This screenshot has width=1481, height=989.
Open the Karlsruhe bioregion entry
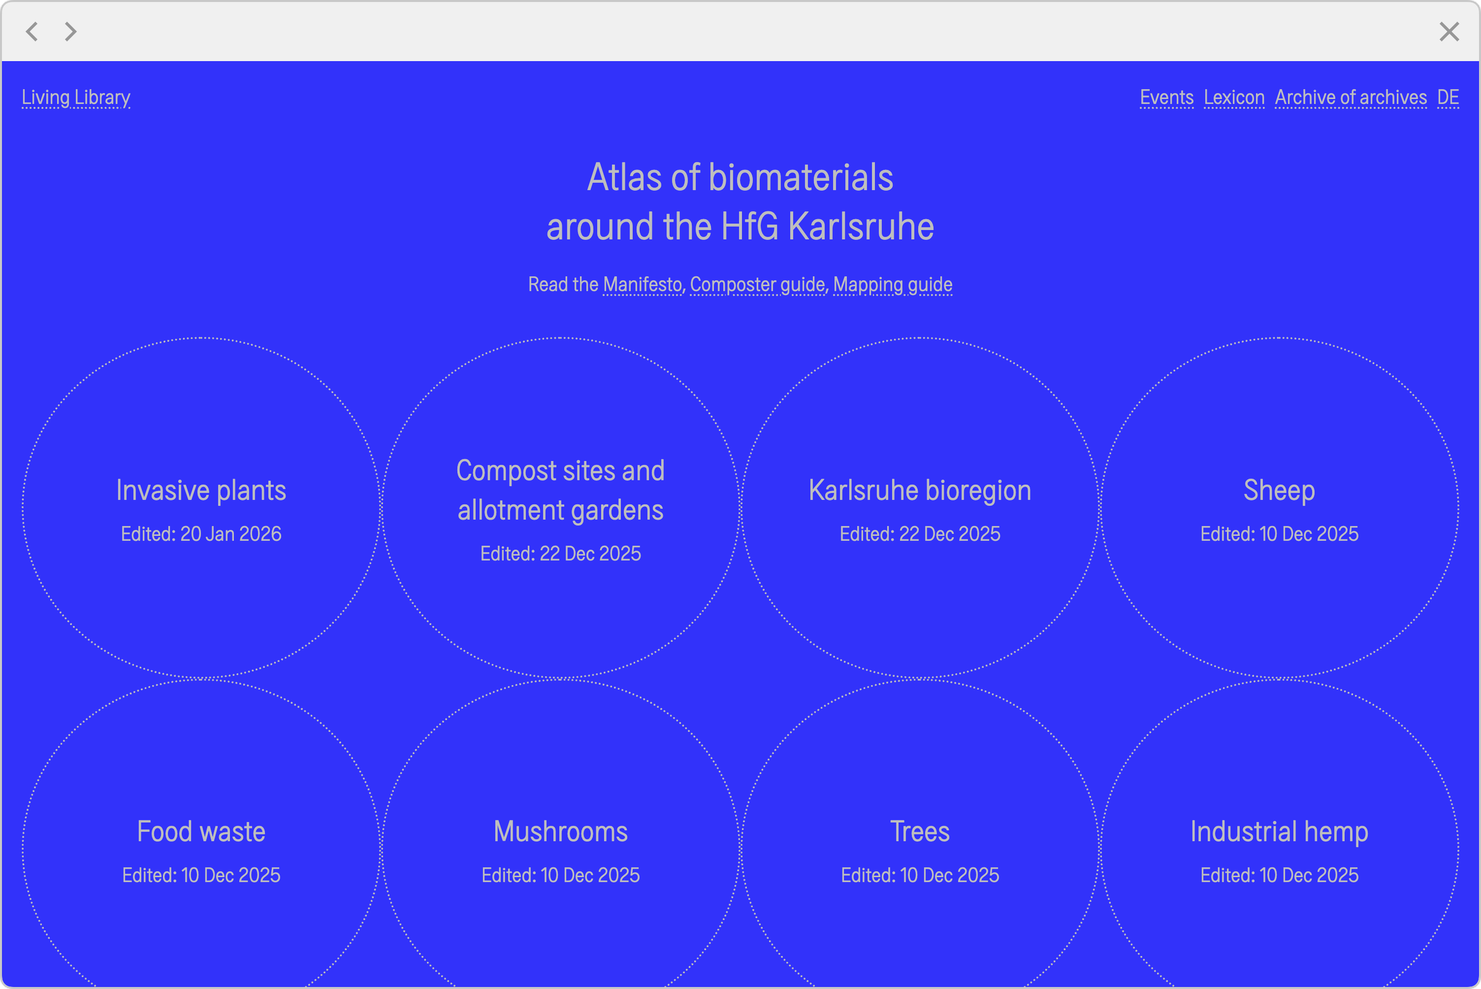919,491
